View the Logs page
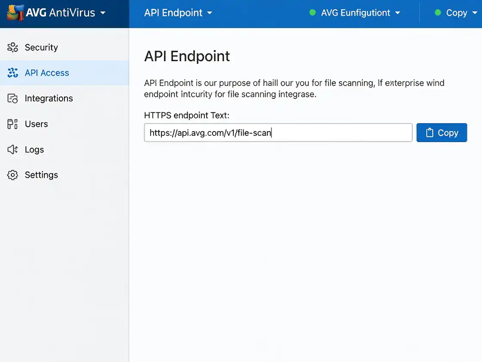 pos(65,149)
